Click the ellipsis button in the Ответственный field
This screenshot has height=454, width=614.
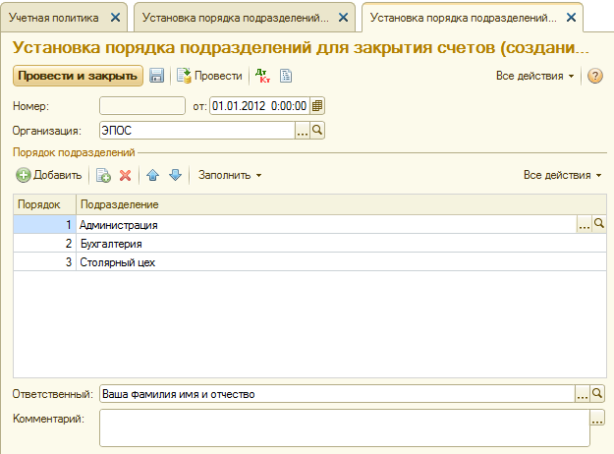click(583, 394)
